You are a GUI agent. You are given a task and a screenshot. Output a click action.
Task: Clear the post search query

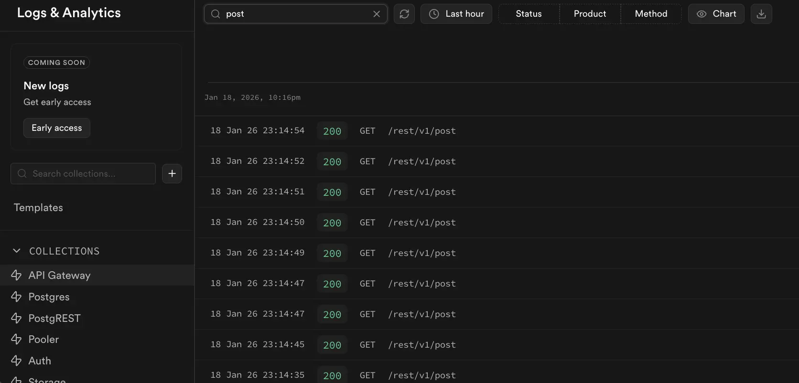(x=377, y=14)
